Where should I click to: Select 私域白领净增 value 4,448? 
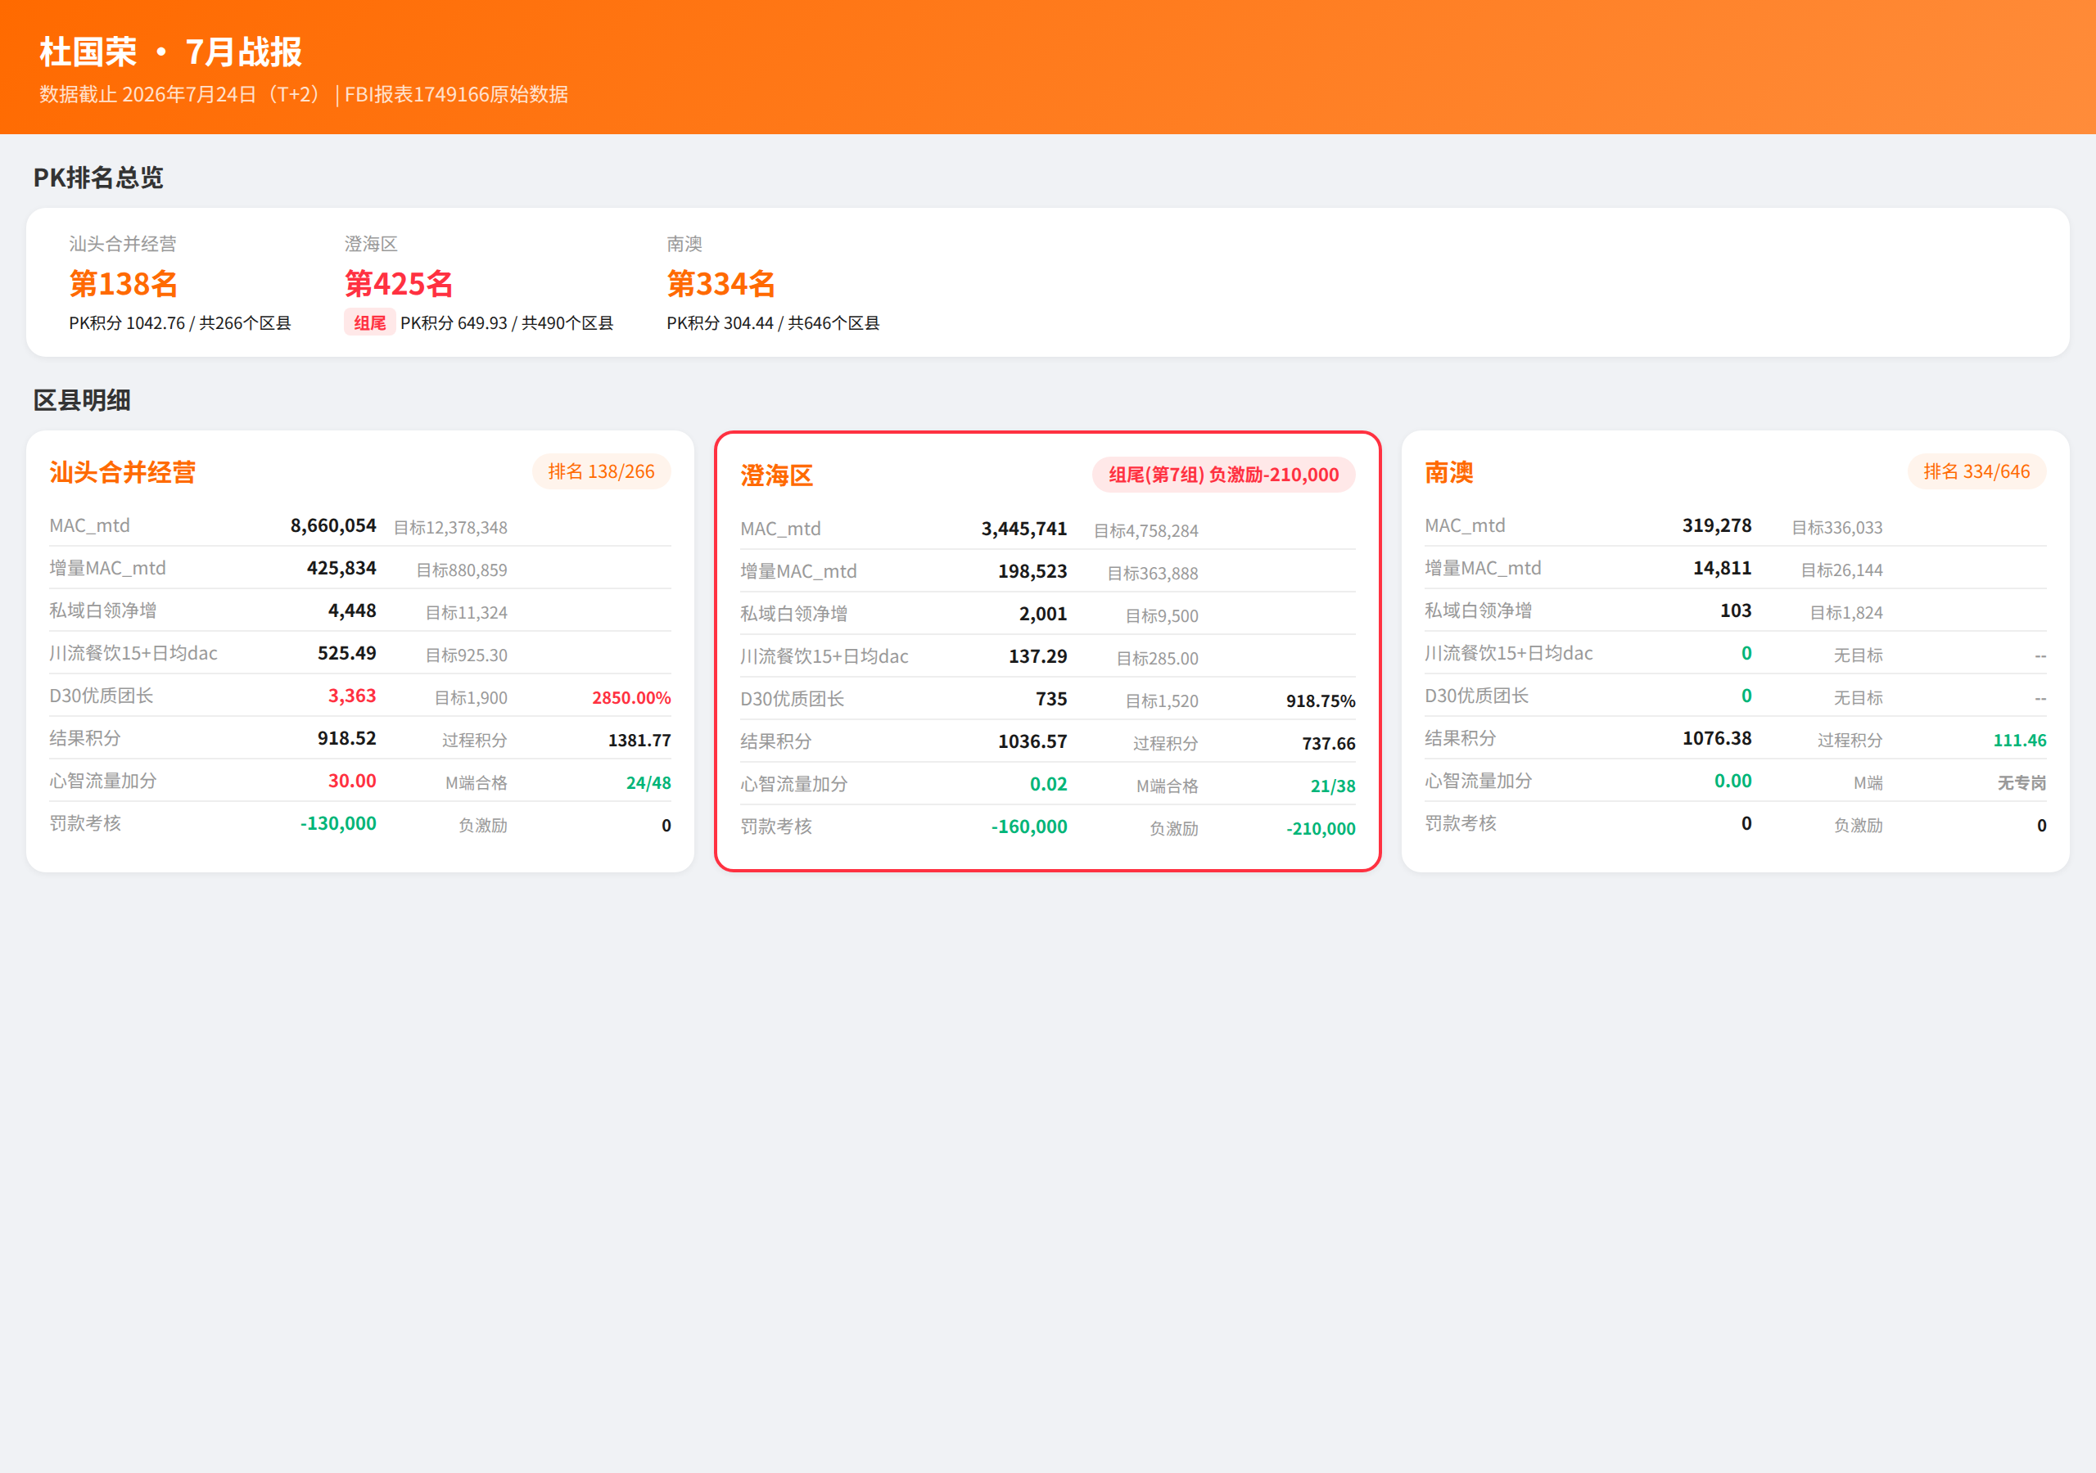[352, 610]
